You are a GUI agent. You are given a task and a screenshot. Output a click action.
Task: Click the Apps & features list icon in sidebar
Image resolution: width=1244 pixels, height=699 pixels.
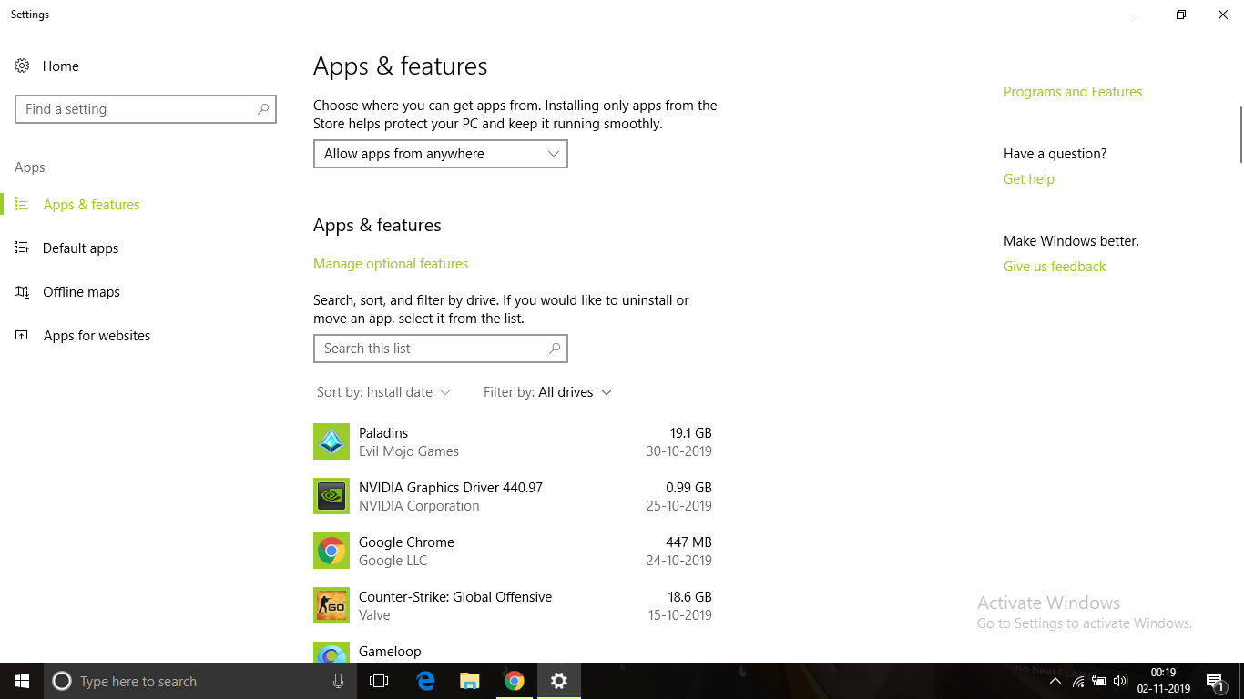coord(22,205)
